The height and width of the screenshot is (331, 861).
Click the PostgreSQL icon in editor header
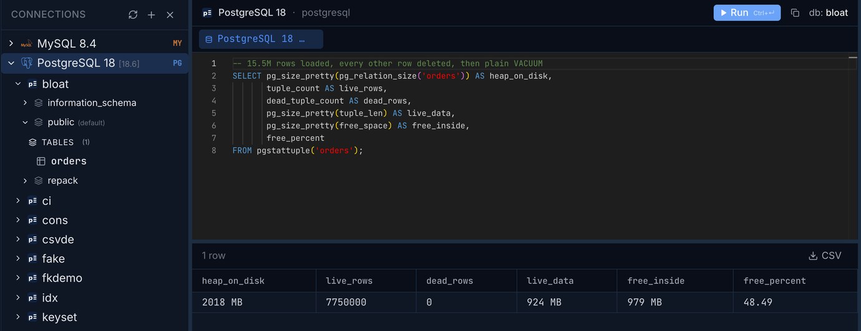point(207,12)
